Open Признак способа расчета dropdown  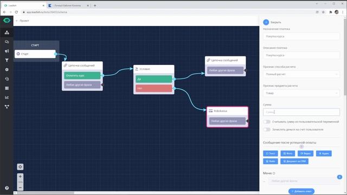301,74
